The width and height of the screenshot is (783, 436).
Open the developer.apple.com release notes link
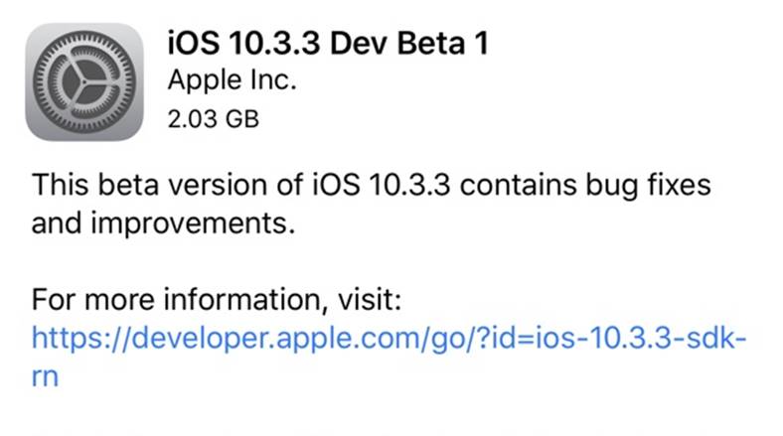tap(388, 339)
